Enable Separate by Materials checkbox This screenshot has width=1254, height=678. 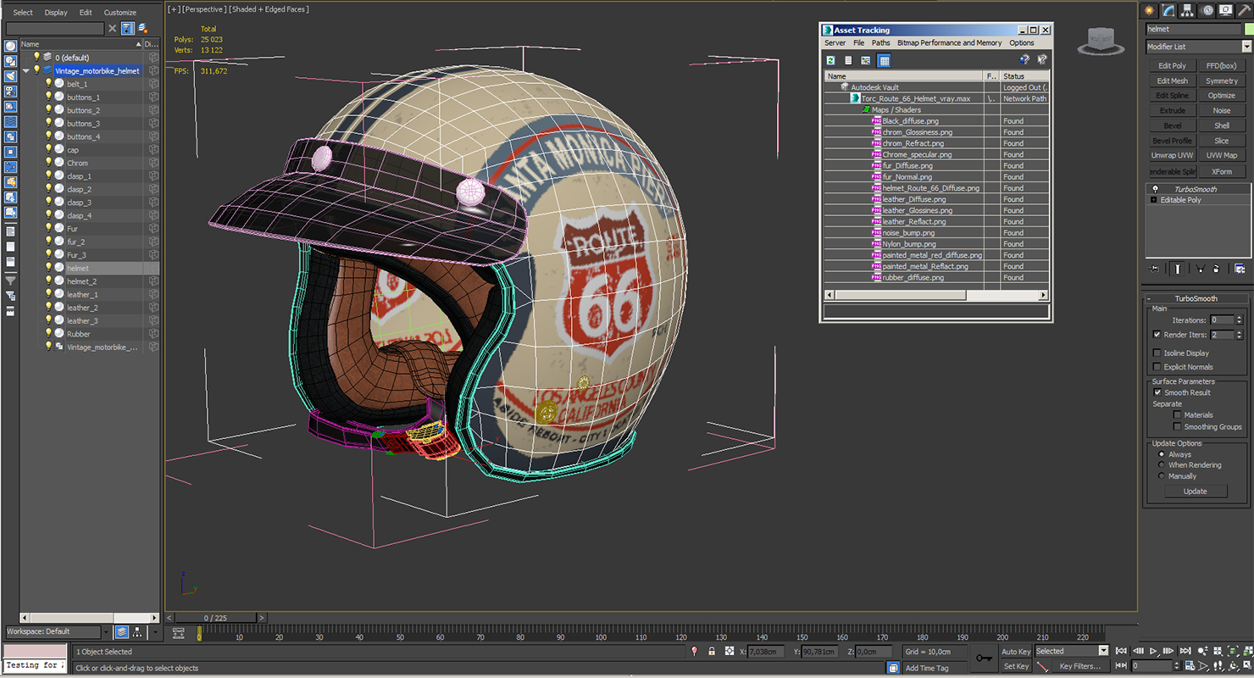pos(1178,415)
